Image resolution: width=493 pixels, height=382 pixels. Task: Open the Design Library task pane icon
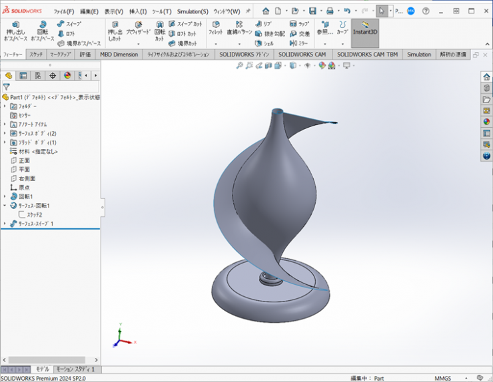click(x=486, y=88)
